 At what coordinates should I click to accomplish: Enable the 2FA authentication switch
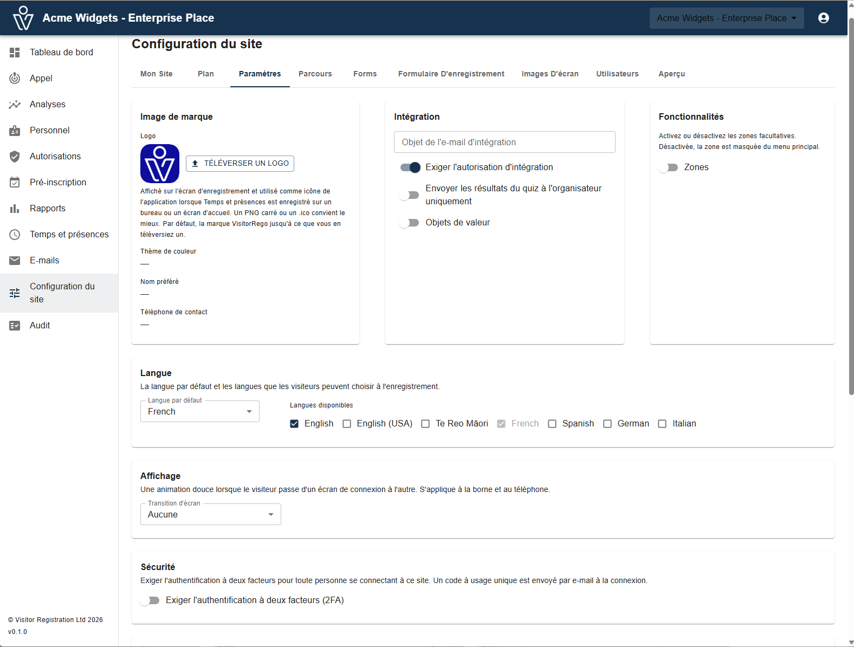point(150,600)
